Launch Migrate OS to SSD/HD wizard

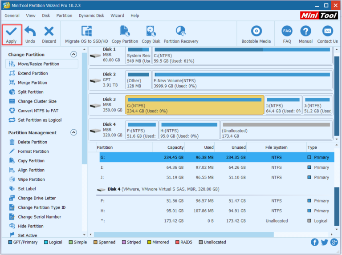tap(86, 35)
